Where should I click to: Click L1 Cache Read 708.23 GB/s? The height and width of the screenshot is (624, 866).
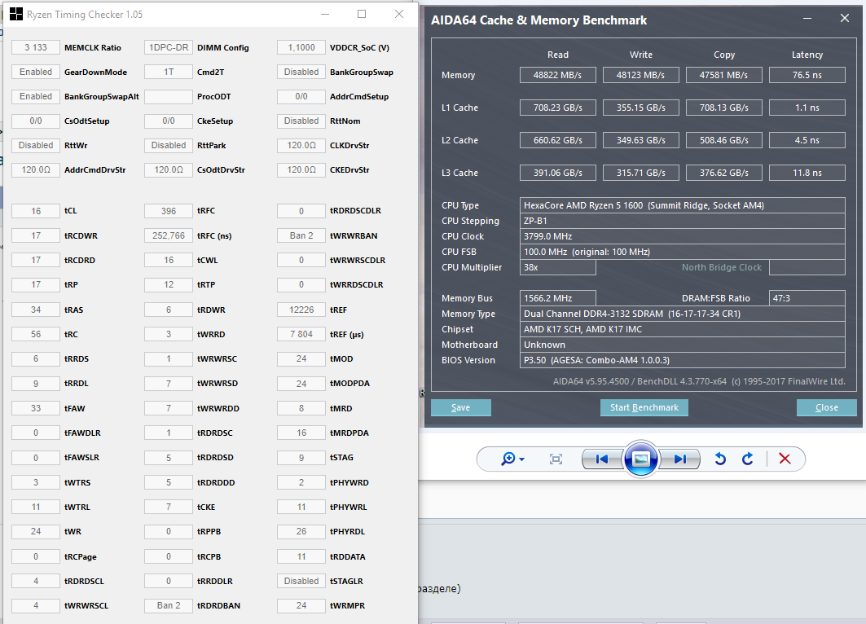pos(558,108)
